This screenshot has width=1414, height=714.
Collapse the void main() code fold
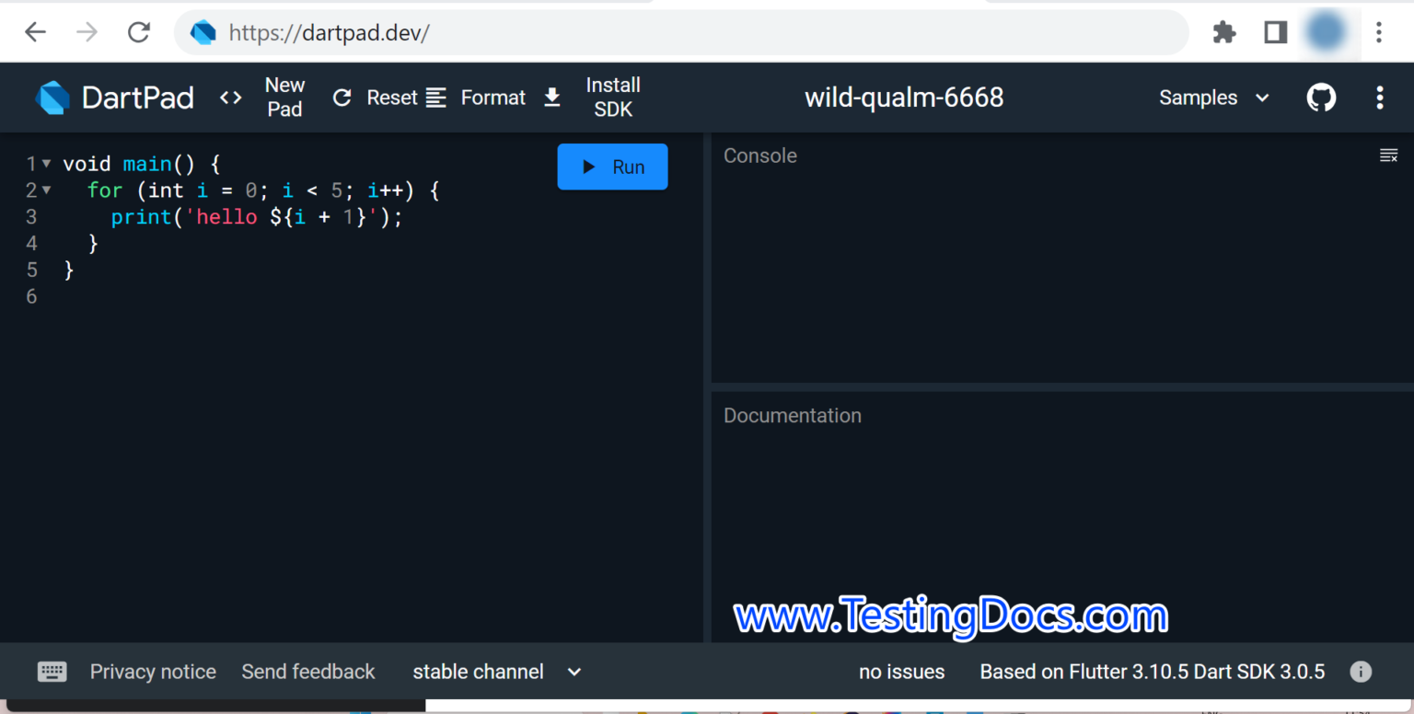pos(46,164)
